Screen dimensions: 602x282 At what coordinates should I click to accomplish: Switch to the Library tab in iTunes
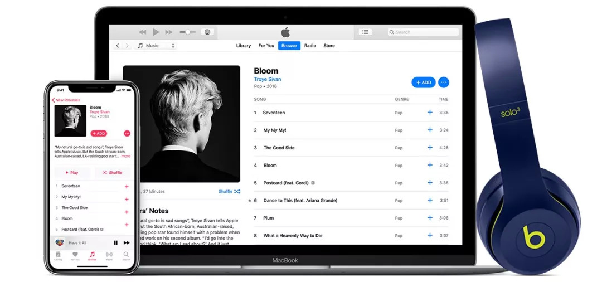click(244, 46)
